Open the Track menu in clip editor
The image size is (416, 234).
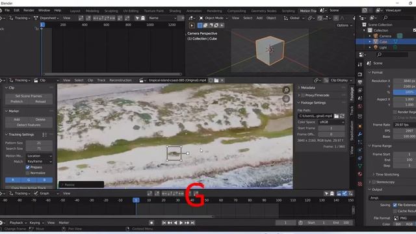click(x=101, y=81)
